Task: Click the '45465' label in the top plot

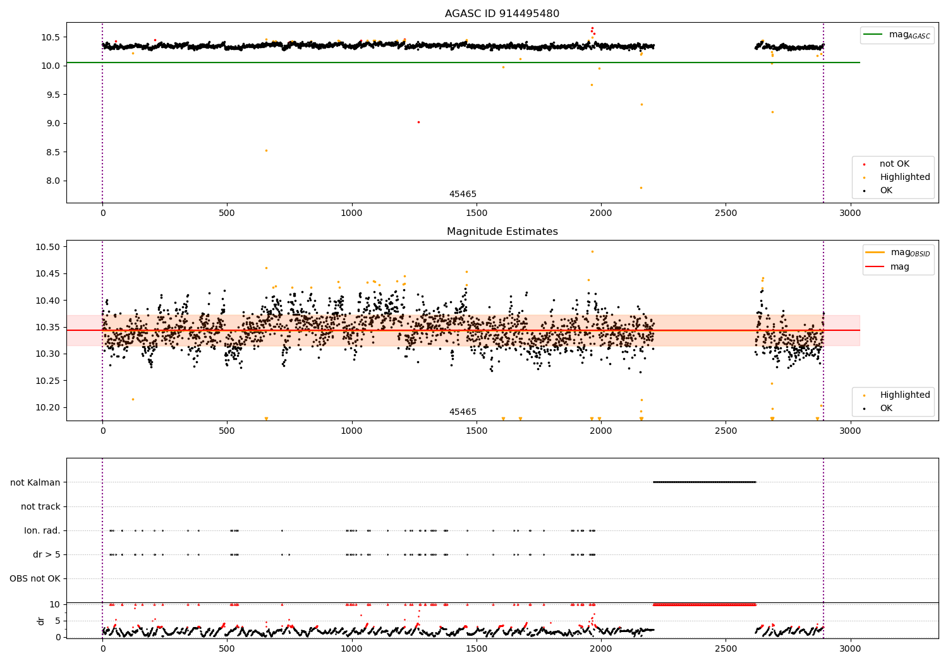Action: tap(463, 194)
